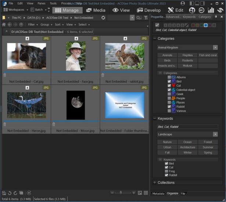Click the rotate left icon in bottom toolbar
226x202 pixels.
point(10,193)
